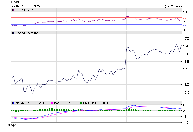Click the MACD axis value -5
This screenshot has width=193, height=132.
pyautogui.click(x=185, y=117)
